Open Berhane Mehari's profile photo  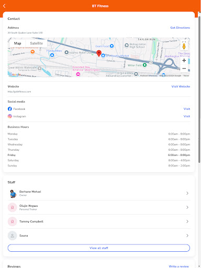(13, 193)
